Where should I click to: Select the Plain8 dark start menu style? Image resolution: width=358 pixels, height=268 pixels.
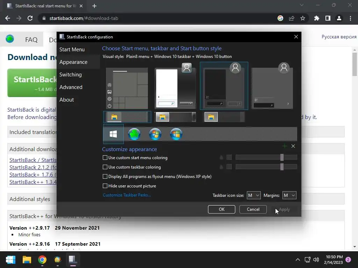[x=224, y=86]
